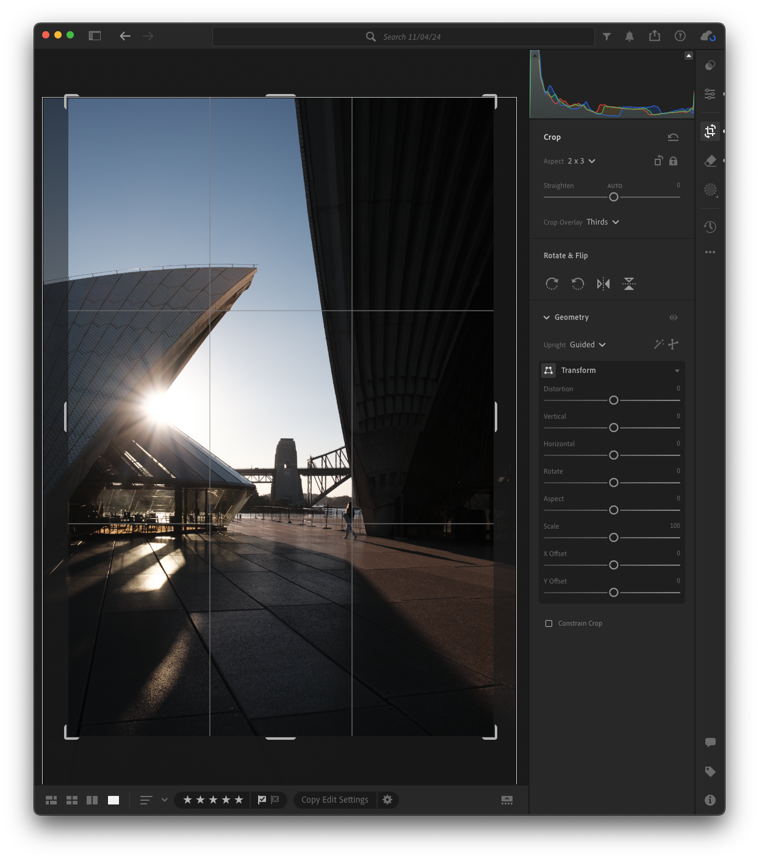Click the Horizontal slider handle
759x860 pixels.
(614, 455)
